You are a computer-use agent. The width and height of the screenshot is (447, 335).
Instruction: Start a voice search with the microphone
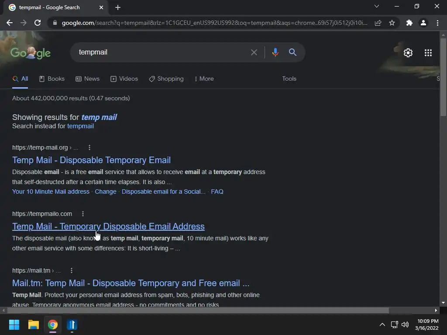(x=275, y=52)
